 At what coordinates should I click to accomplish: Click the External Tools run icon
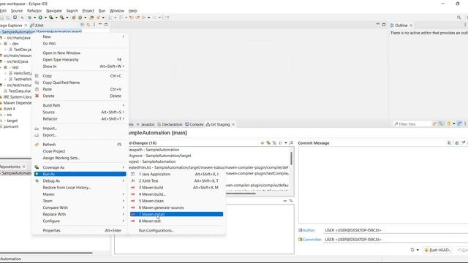click(61, 18)
